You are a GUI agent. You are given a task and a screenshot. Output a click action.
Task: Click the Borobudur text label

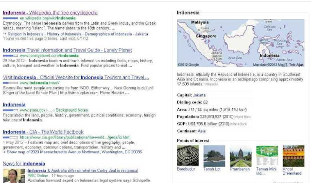186,169
